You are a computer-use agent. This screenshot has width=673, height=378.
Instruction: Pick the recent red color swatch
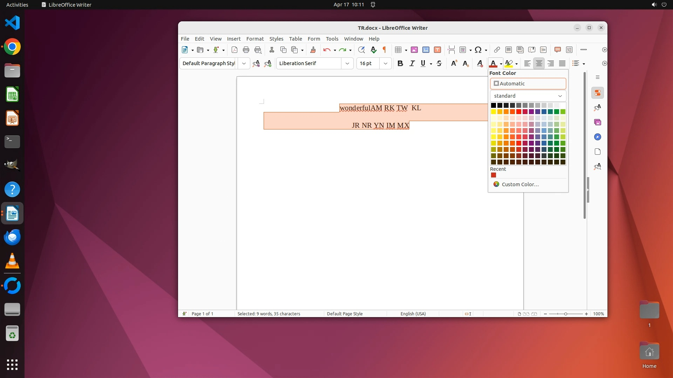tap(494, 175)
